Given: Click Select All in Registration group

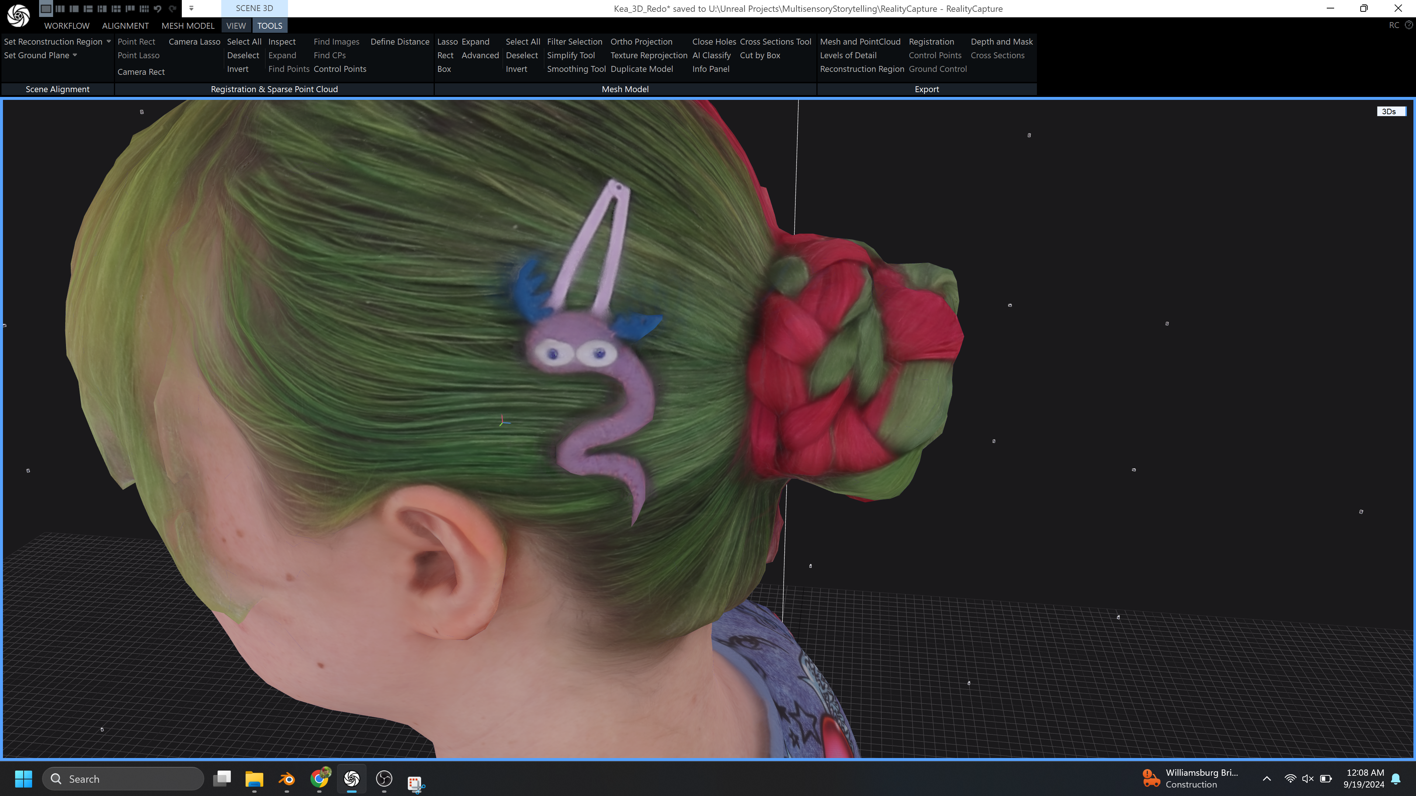Looking at the screenshot, I should pos(244,42).
